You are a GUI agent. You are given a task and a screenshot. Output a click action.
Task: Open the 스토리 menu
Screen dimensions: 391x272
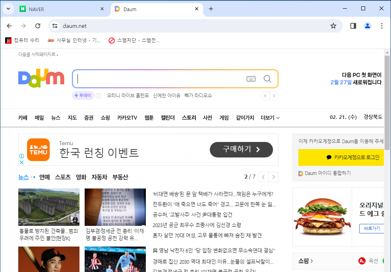coord(189,118)
